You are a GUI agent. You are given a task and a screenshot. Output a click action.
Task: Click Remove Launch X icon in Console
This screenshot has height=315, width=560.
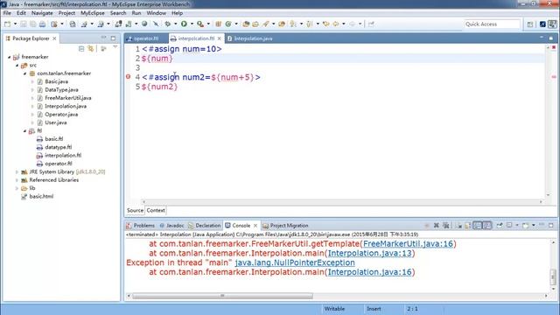(x=436, y=226)
